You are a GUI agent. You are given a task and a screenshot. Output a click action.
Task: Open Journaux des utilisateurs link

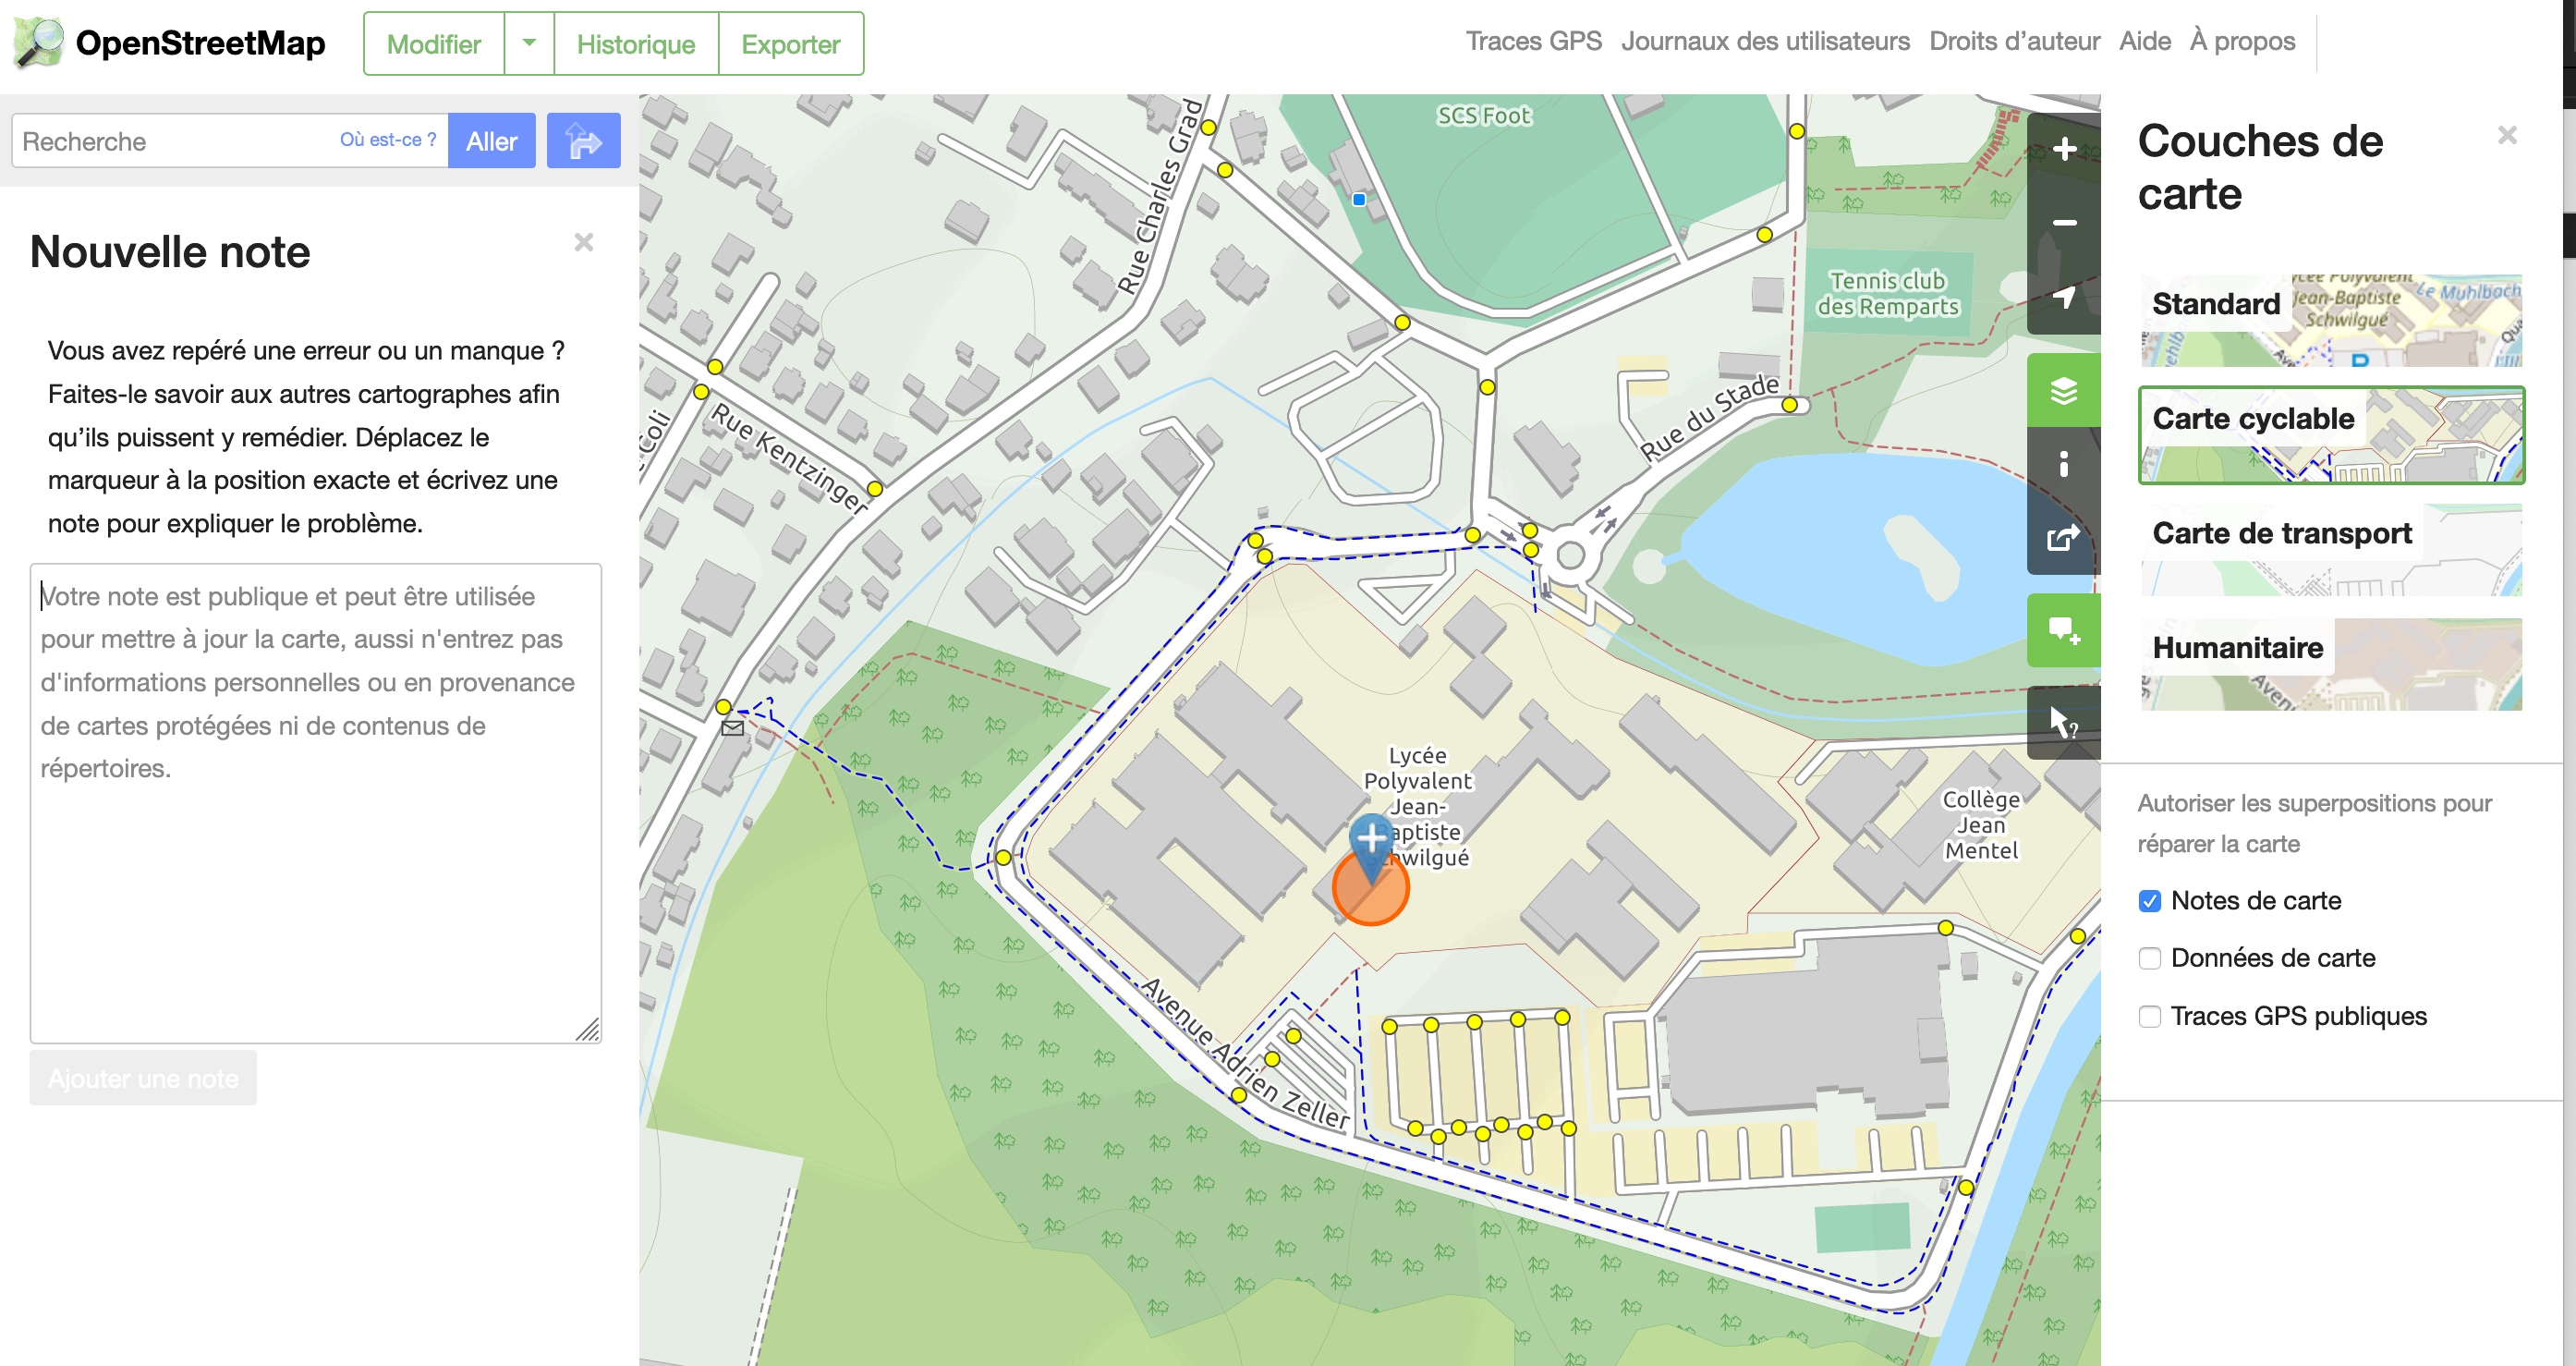(1765, 41)
